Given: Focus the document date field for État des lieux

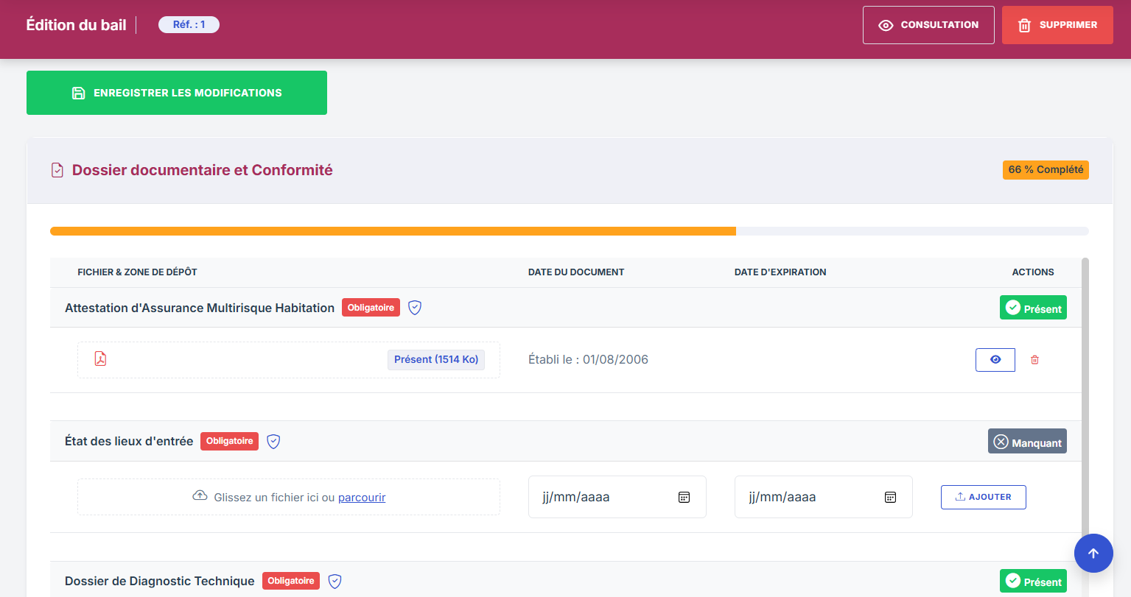Looking at the screenshot, I should click(x=617, y=497).
